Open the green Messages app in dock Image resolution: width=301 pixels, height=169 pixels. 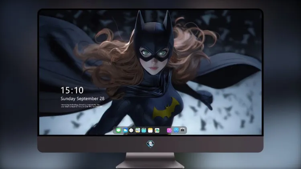click(118, 130)
